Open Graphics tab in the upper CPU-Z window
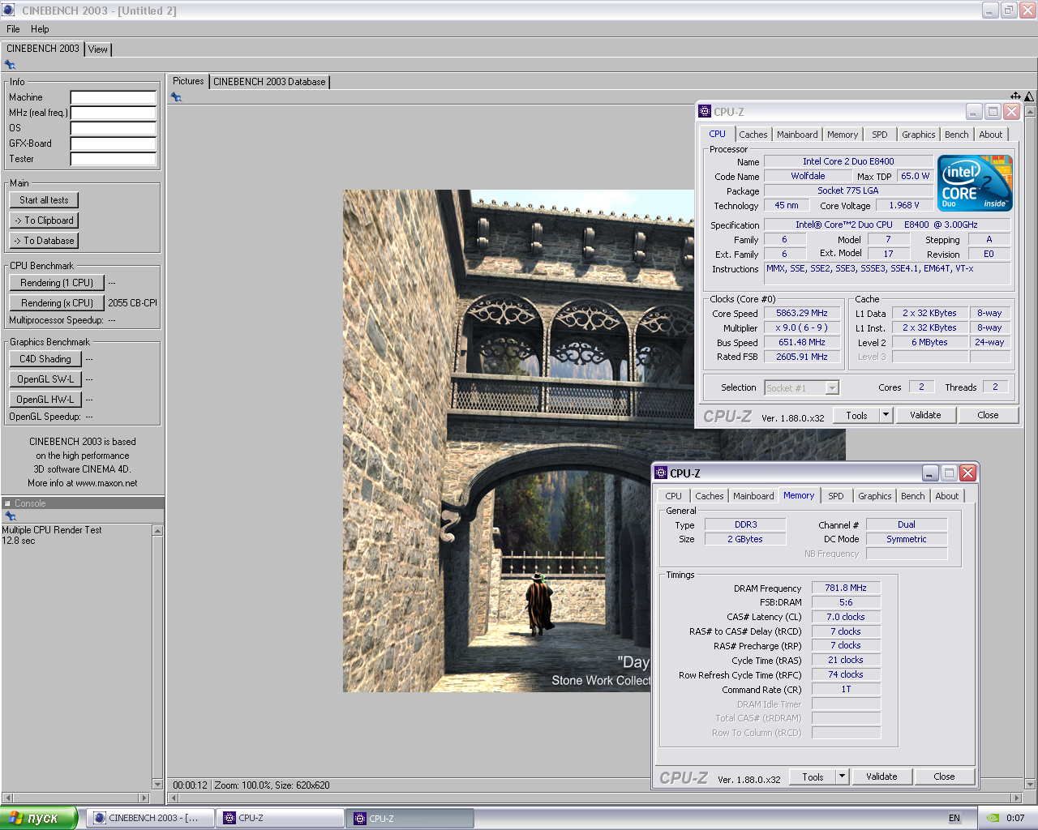1038x830 pixels. 919,135
